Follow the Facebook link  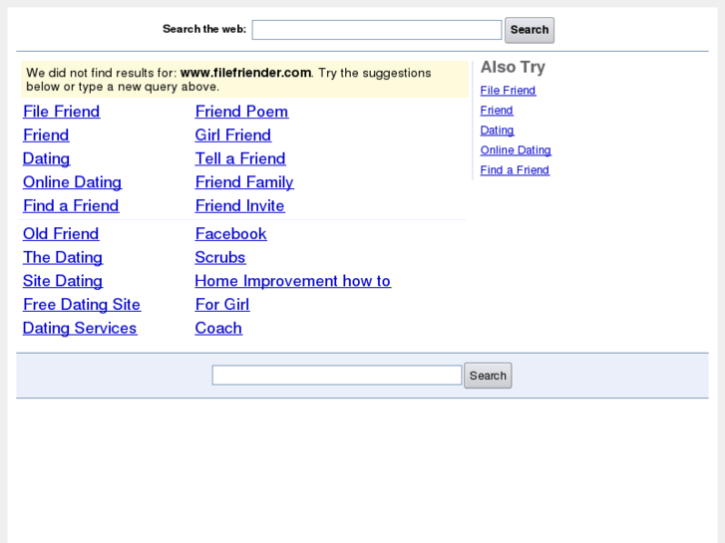point(230,234)
